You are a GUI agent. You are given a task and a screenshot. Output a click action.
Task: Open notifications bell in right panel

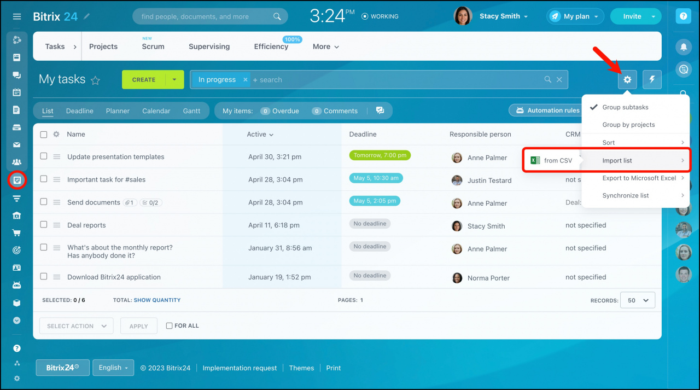[x=683, y=47]
